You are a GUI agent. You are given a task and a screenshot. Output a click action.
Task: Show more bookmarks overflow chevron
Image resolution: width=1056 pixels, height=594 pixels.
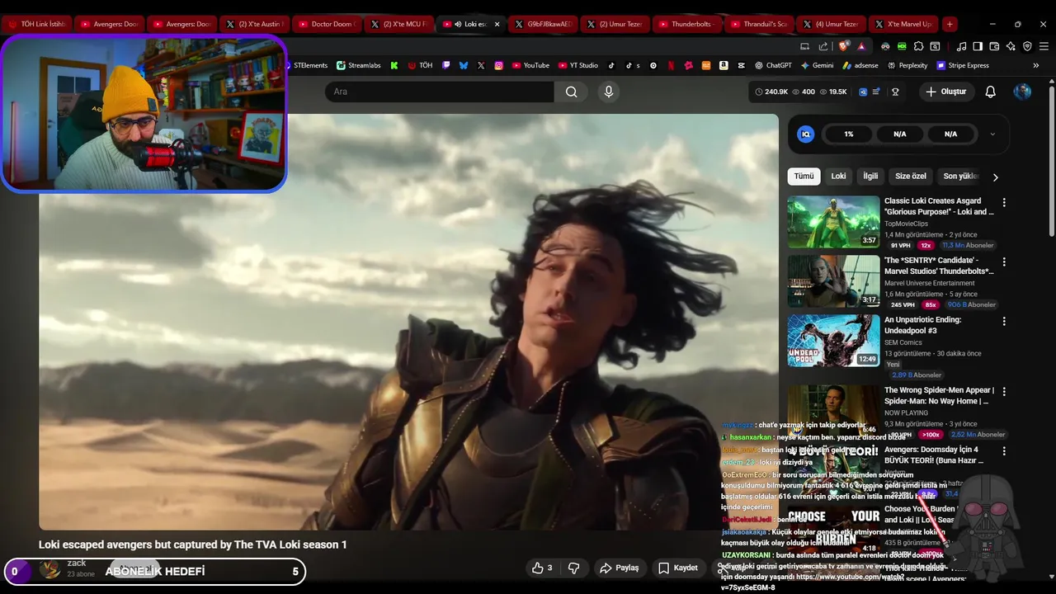(x=1036, y=65)
